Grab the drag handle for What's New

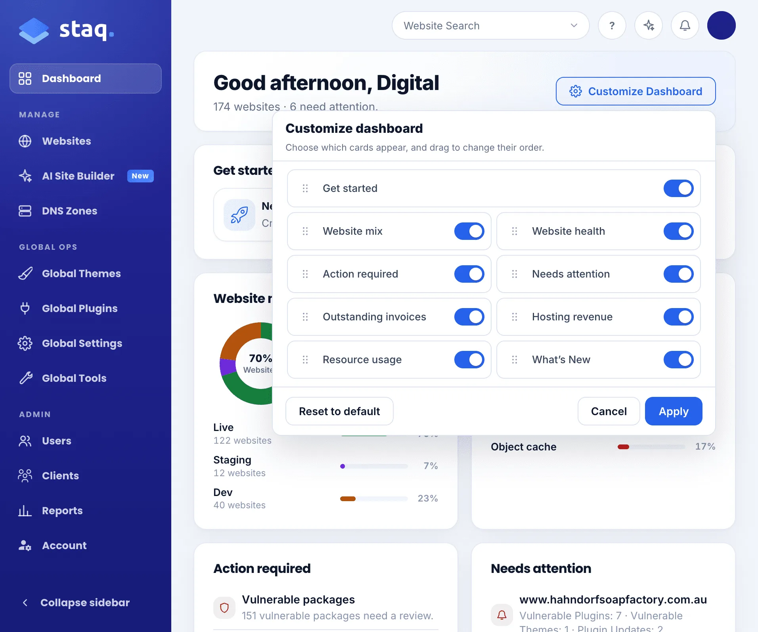pos(515,360)
